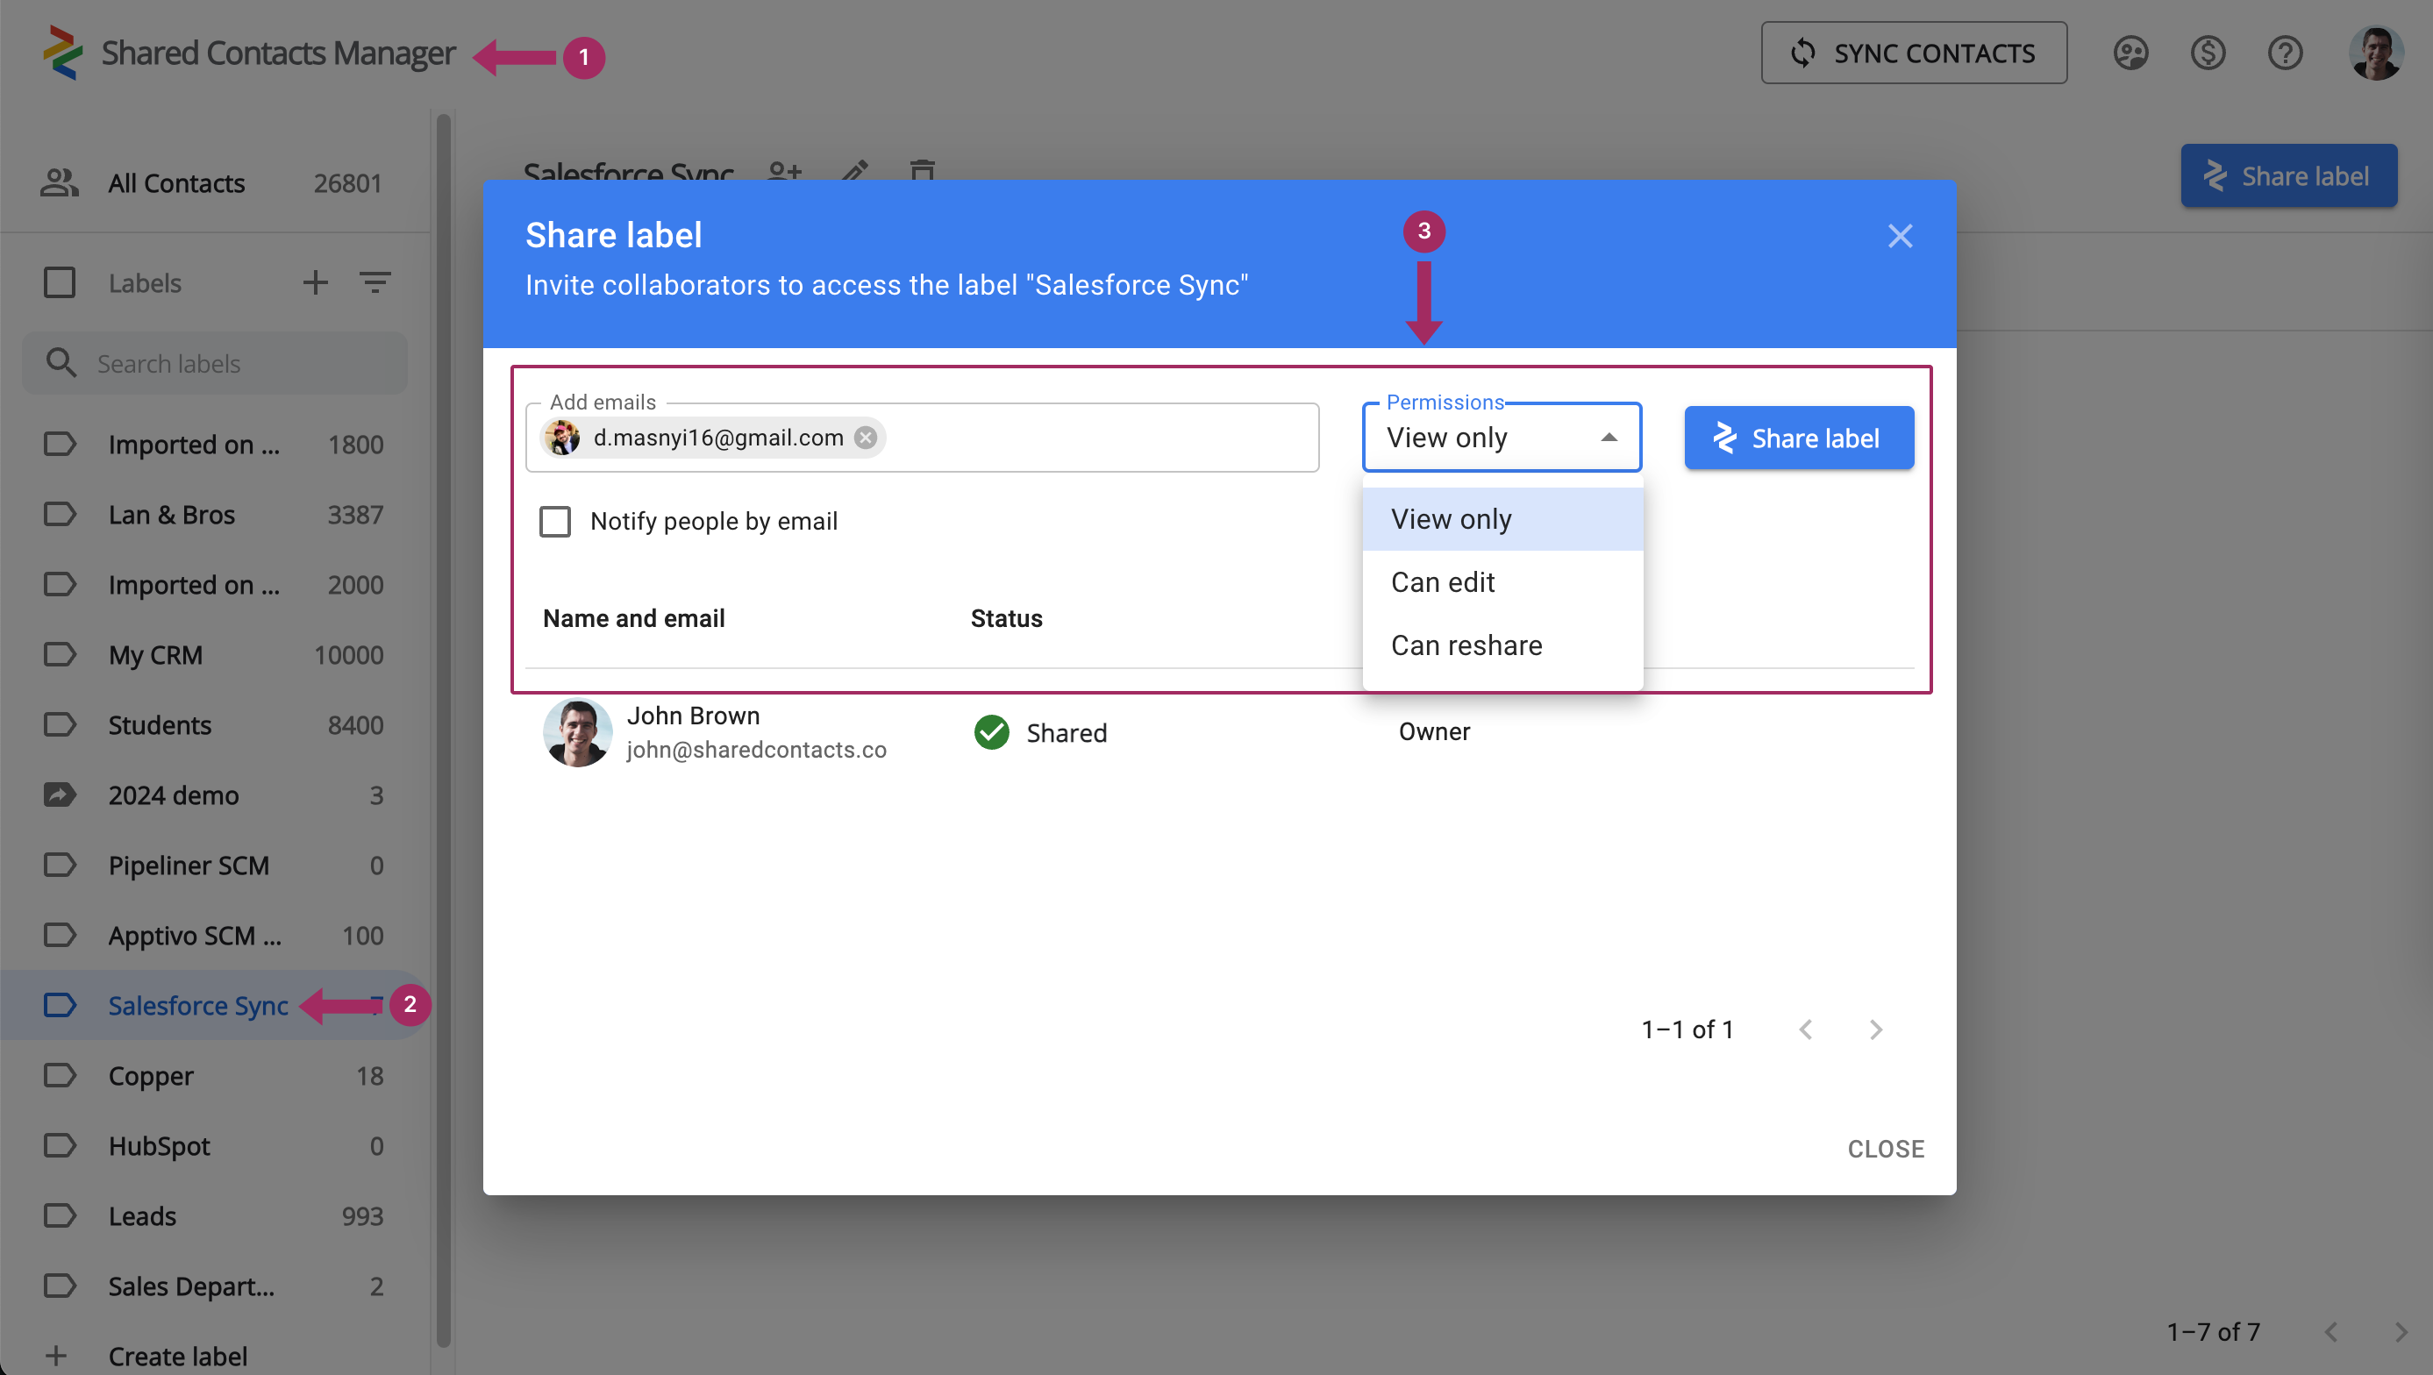Click the add-user icon next to Salesforce Sync title

pos(785,172)
